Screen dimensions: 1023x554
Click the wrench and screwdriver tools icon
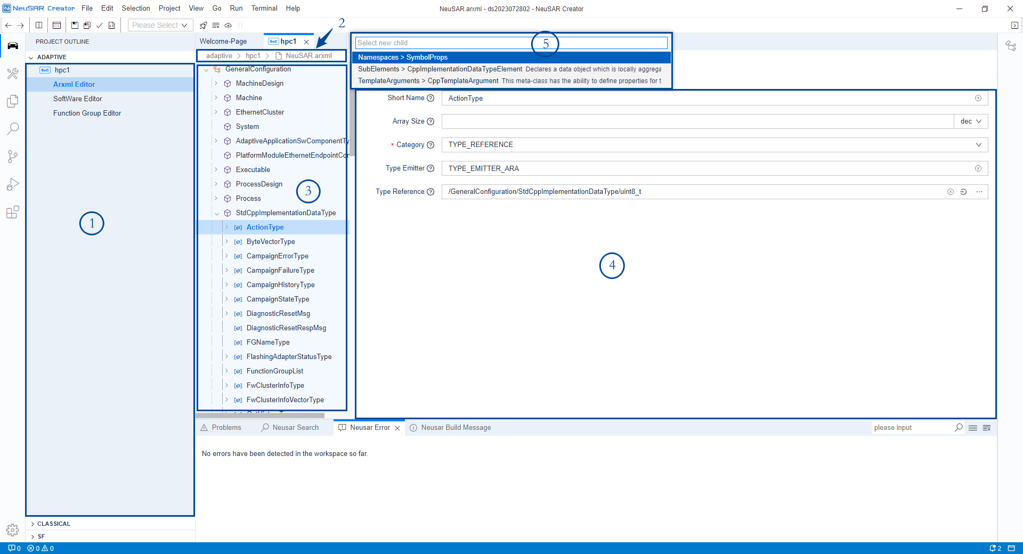click(13, 74)
